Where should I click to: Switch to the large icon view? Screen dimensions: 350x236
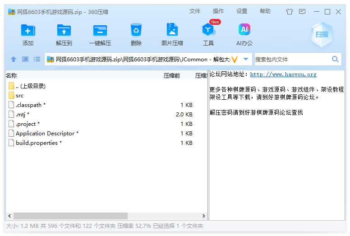pos(25,59)
